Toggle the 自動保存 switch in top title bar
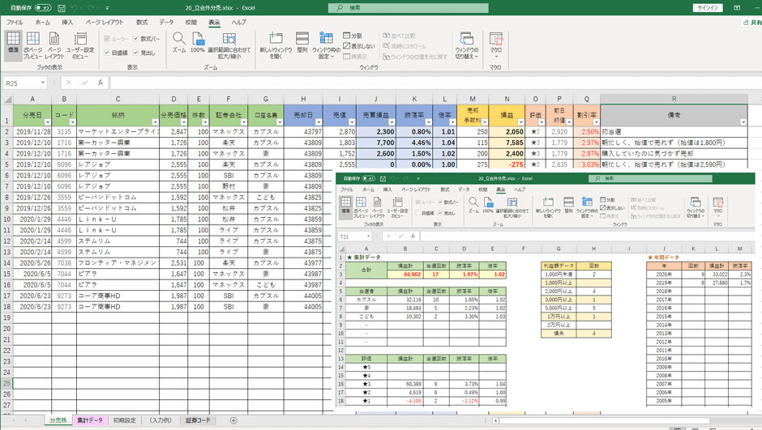 click(x=42, y=8)
